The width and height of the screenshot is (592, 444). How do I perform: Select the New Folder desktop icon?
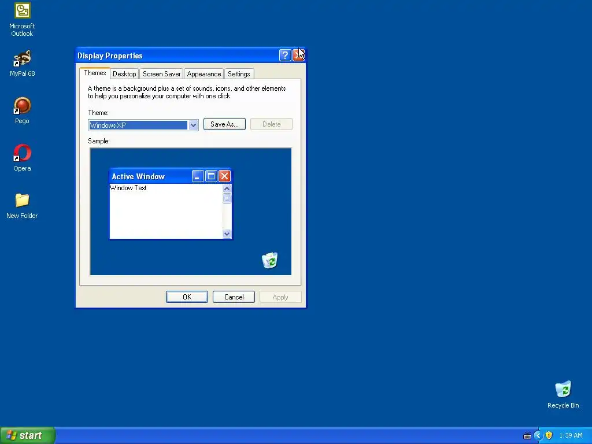(x=22, y=206)
